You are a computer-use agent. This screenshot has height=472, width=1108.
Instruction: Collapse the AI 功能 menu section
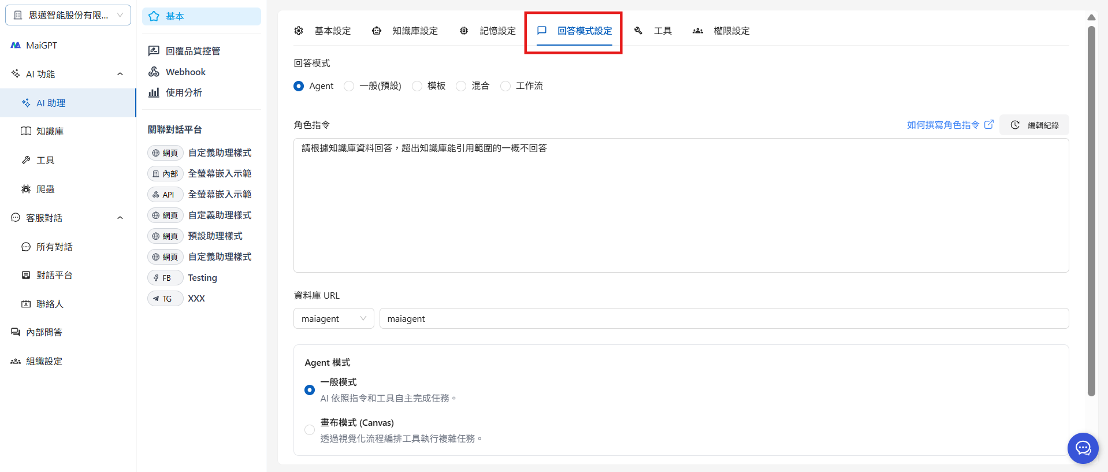tap(120, 74)
